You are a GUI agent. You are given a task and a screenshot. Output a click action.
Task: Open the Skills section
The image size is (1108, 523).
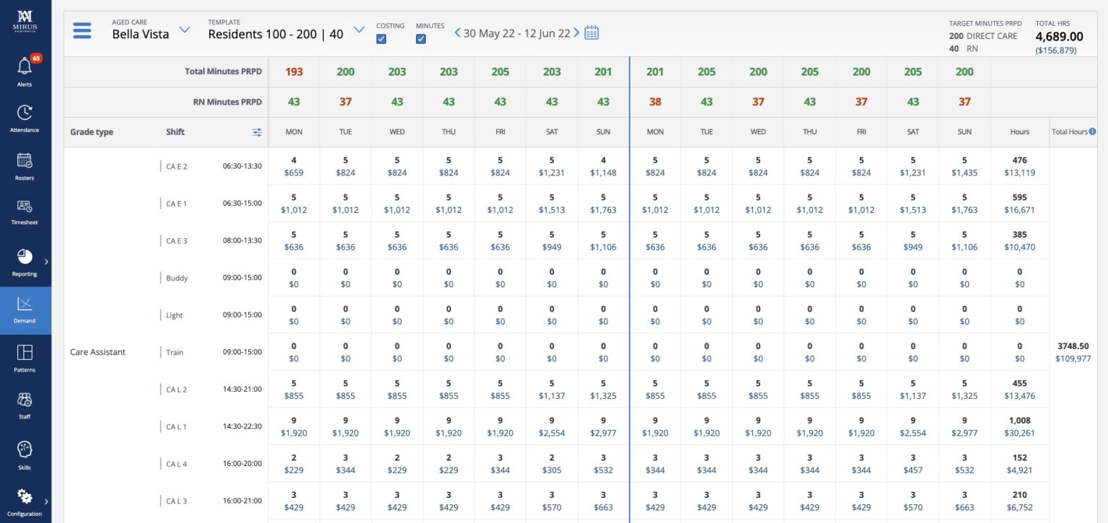coord(25,449)
